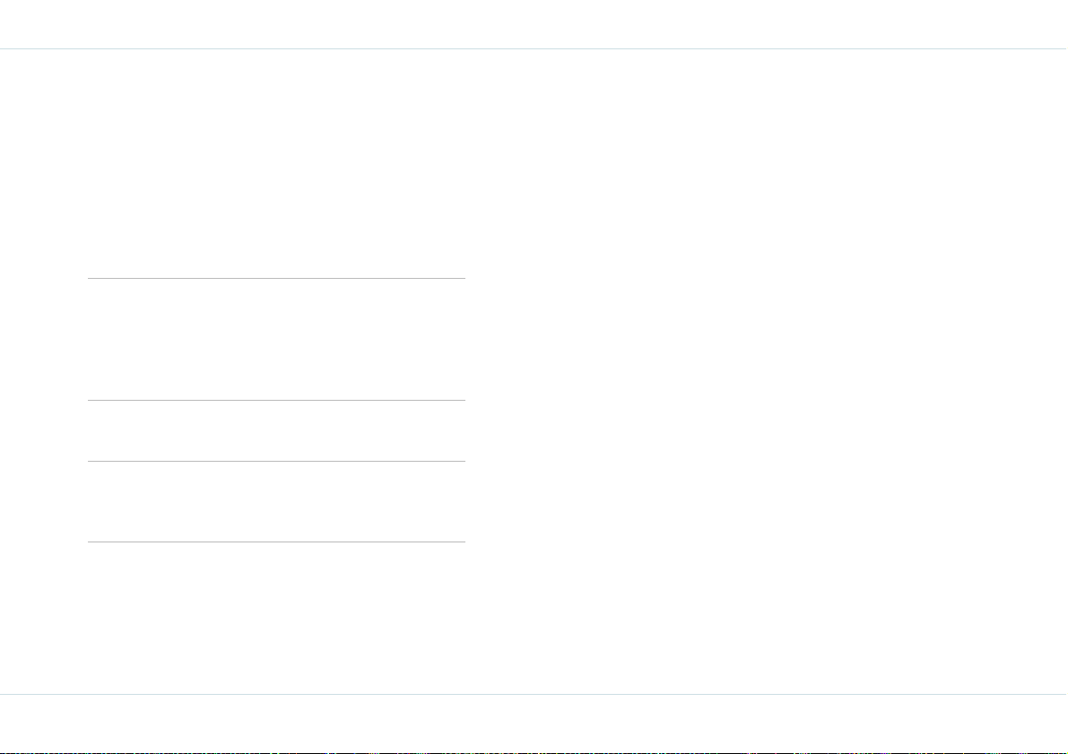Click blank header area above the top separator
This screenshot has height=754, width=1068.
pos(534,24)
